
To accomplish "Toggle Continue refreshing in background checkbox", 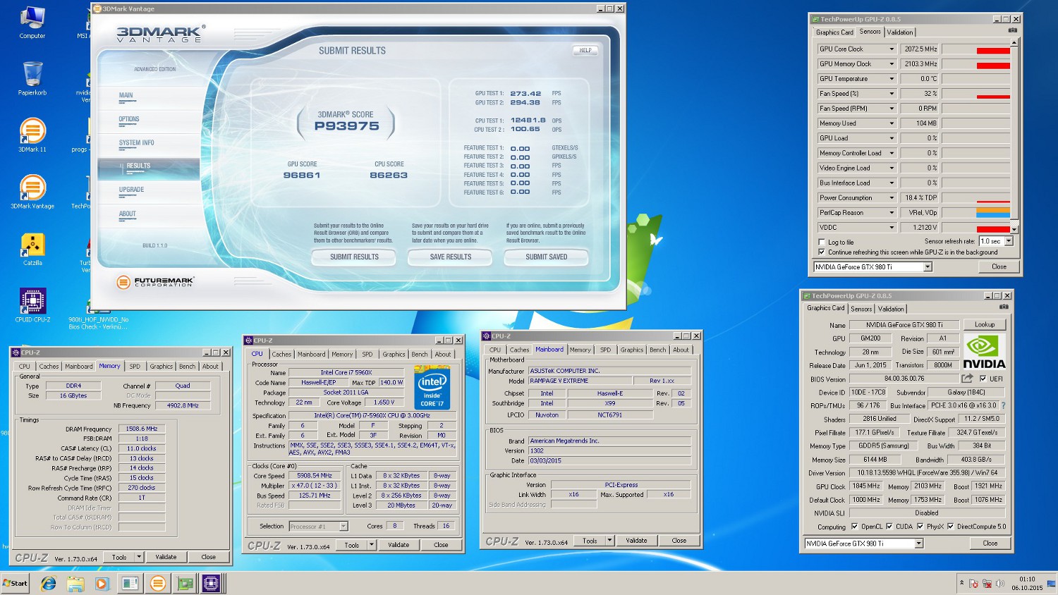I will point(822,252).
